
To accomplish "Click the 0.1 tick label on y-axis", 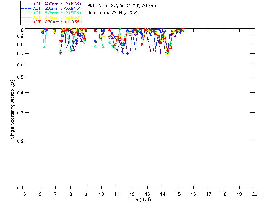I will [20, 188].
